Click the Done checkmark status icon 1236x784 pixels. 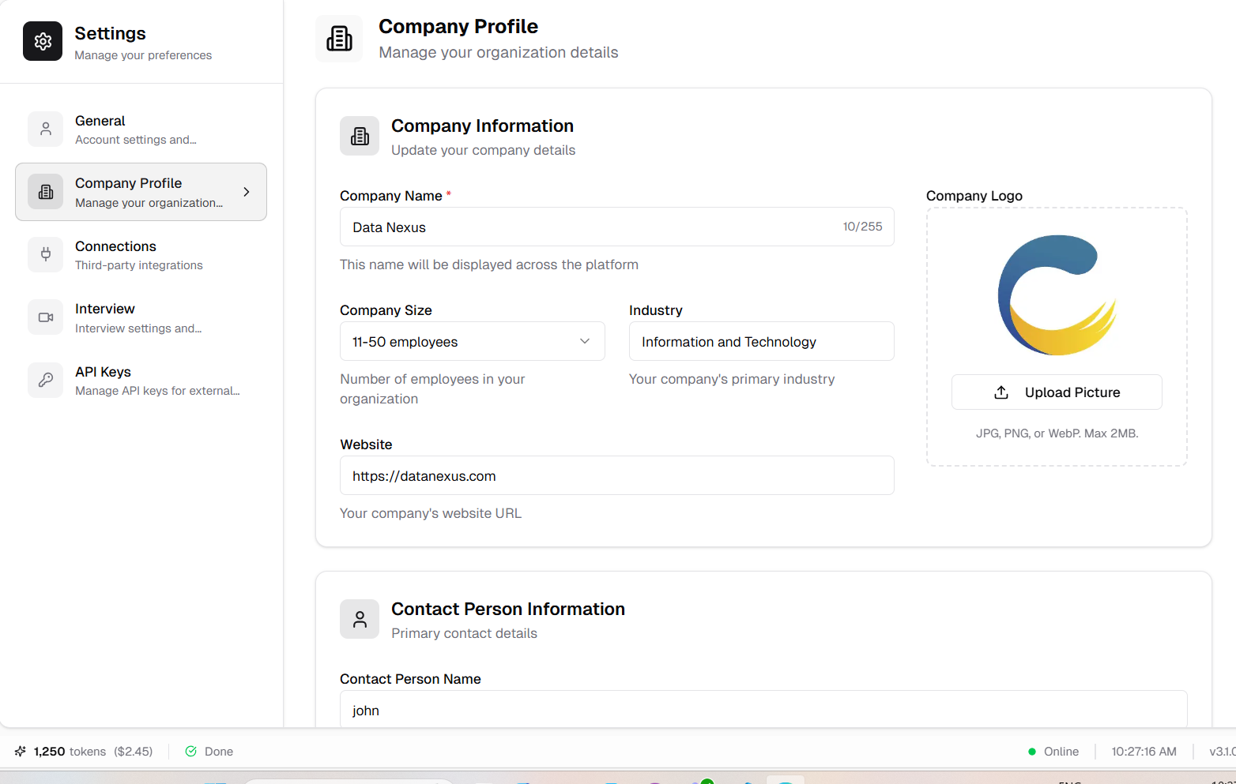(x=190, y=751)
